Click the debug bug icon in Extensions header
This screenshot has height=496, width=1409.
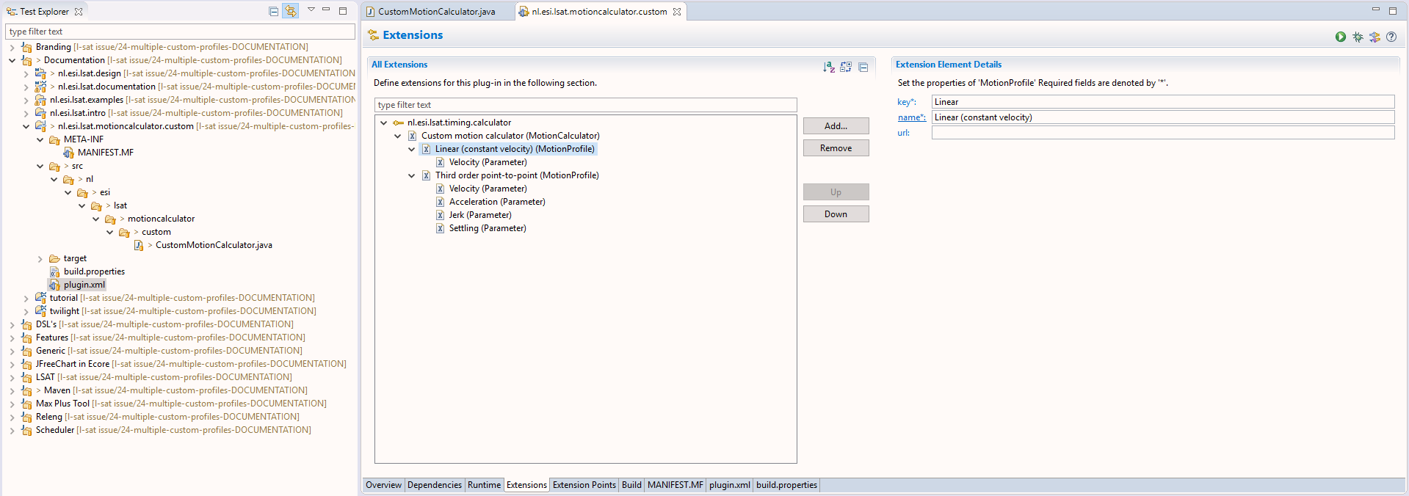coord(1358,37)
